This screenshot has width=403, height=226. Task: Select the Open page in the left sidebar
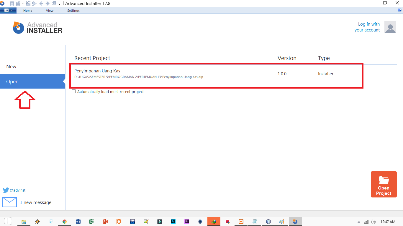coord(32,82)
